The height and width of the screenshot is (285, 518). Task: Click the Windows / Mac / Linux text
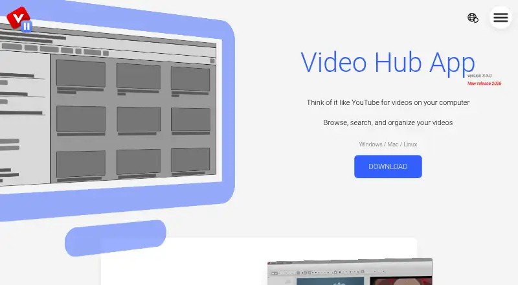coord(388,144)
